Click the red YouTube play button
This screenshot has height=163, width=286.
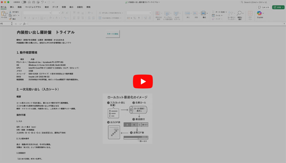[143, 81]
